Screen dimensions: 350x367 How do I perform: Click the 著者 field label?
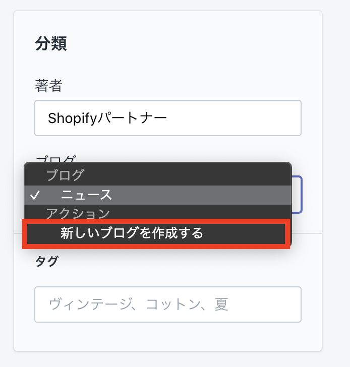[48, 85]
